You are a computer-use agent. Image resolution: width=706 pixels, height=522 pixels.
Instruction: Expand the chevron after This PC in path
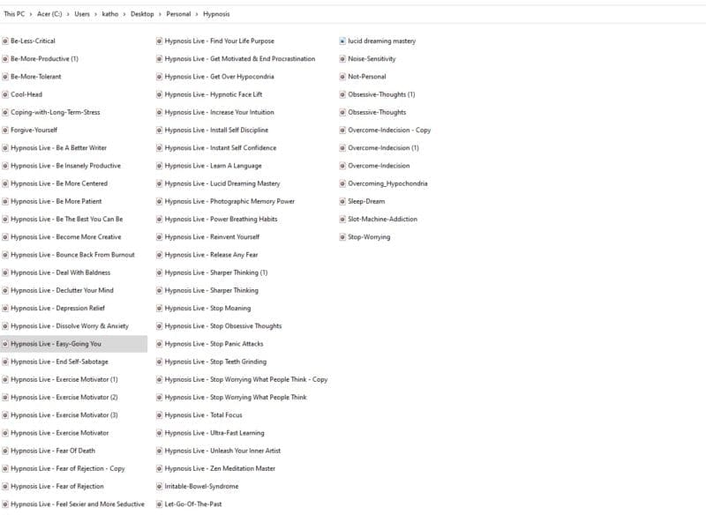tap(31, 14)
